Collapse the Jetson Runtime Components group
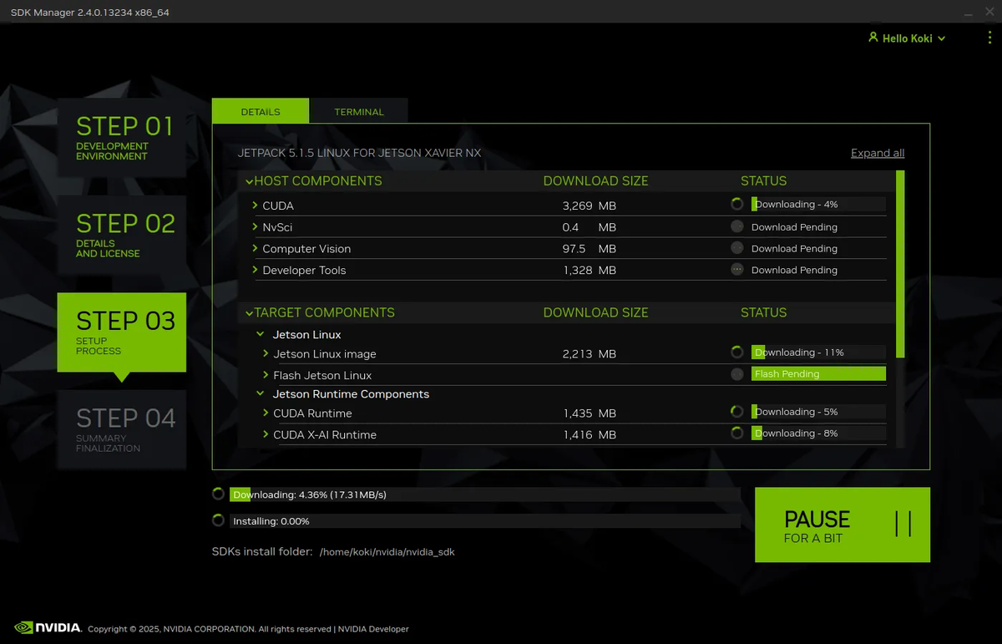 tap(261, 393)
